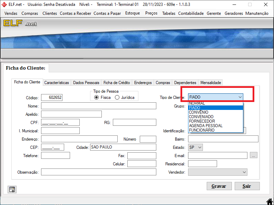Click the card icon button at bottom left
The image size is (274, 205).
click(x=12, y=189)
